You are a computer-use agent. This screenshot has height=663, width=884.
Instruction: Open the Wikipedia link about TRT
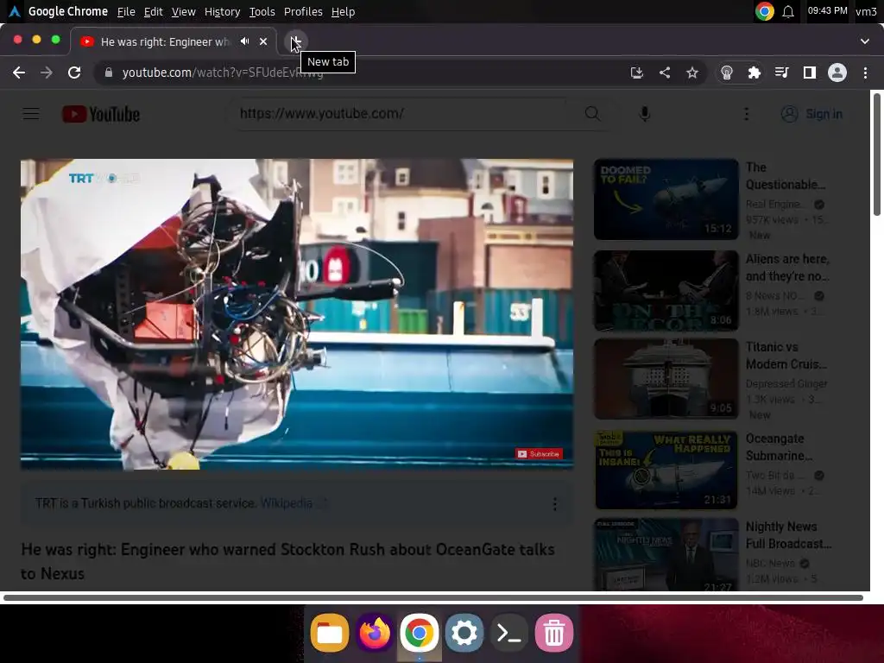287,503
